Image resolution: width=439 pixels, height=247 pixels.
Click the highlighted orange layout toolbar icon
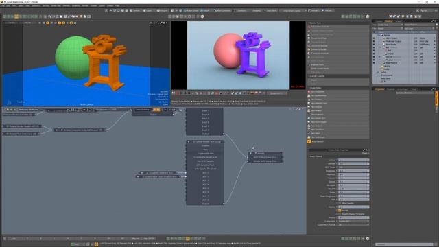click(x=16, y=16)
